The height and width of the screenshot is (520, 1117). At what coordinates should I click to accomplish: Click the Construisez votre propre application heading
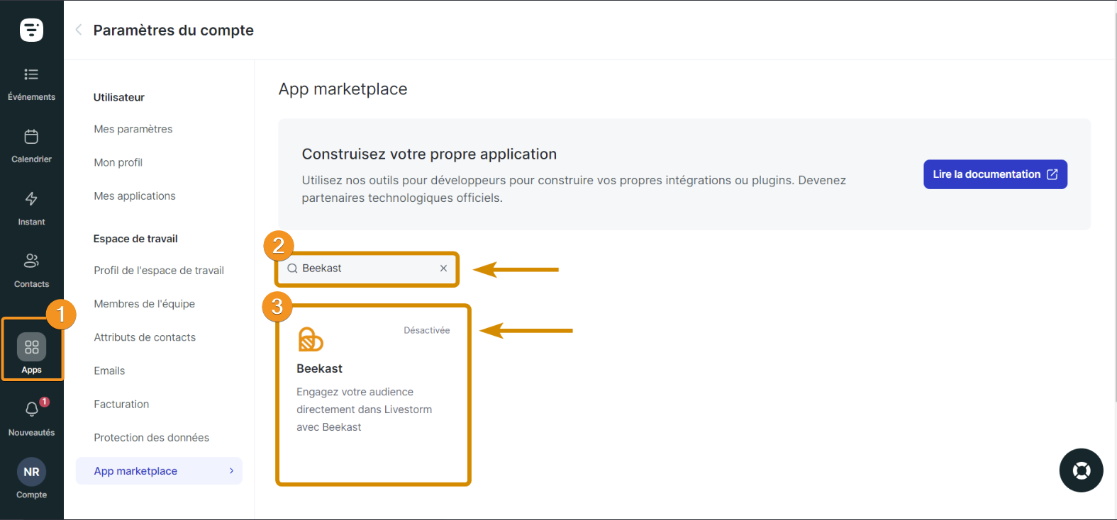pos(429,154)
